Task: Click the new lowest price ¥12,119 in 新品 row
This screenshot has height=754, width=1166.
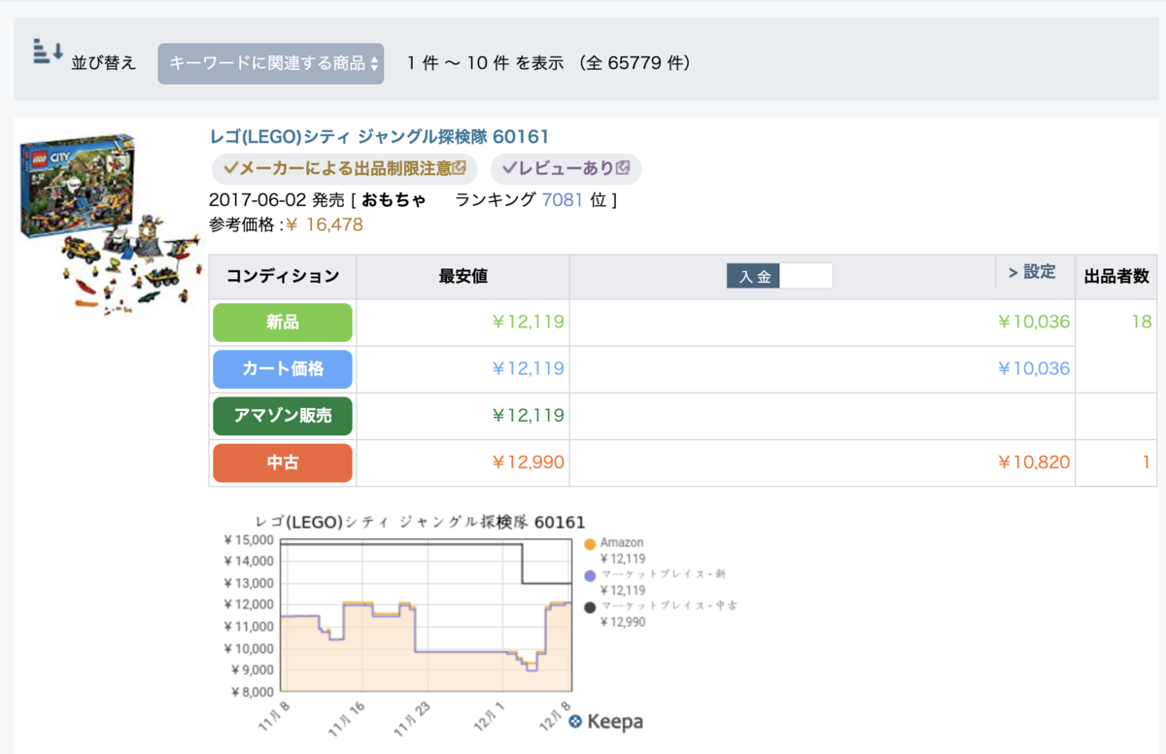Action: click(528, 322)
